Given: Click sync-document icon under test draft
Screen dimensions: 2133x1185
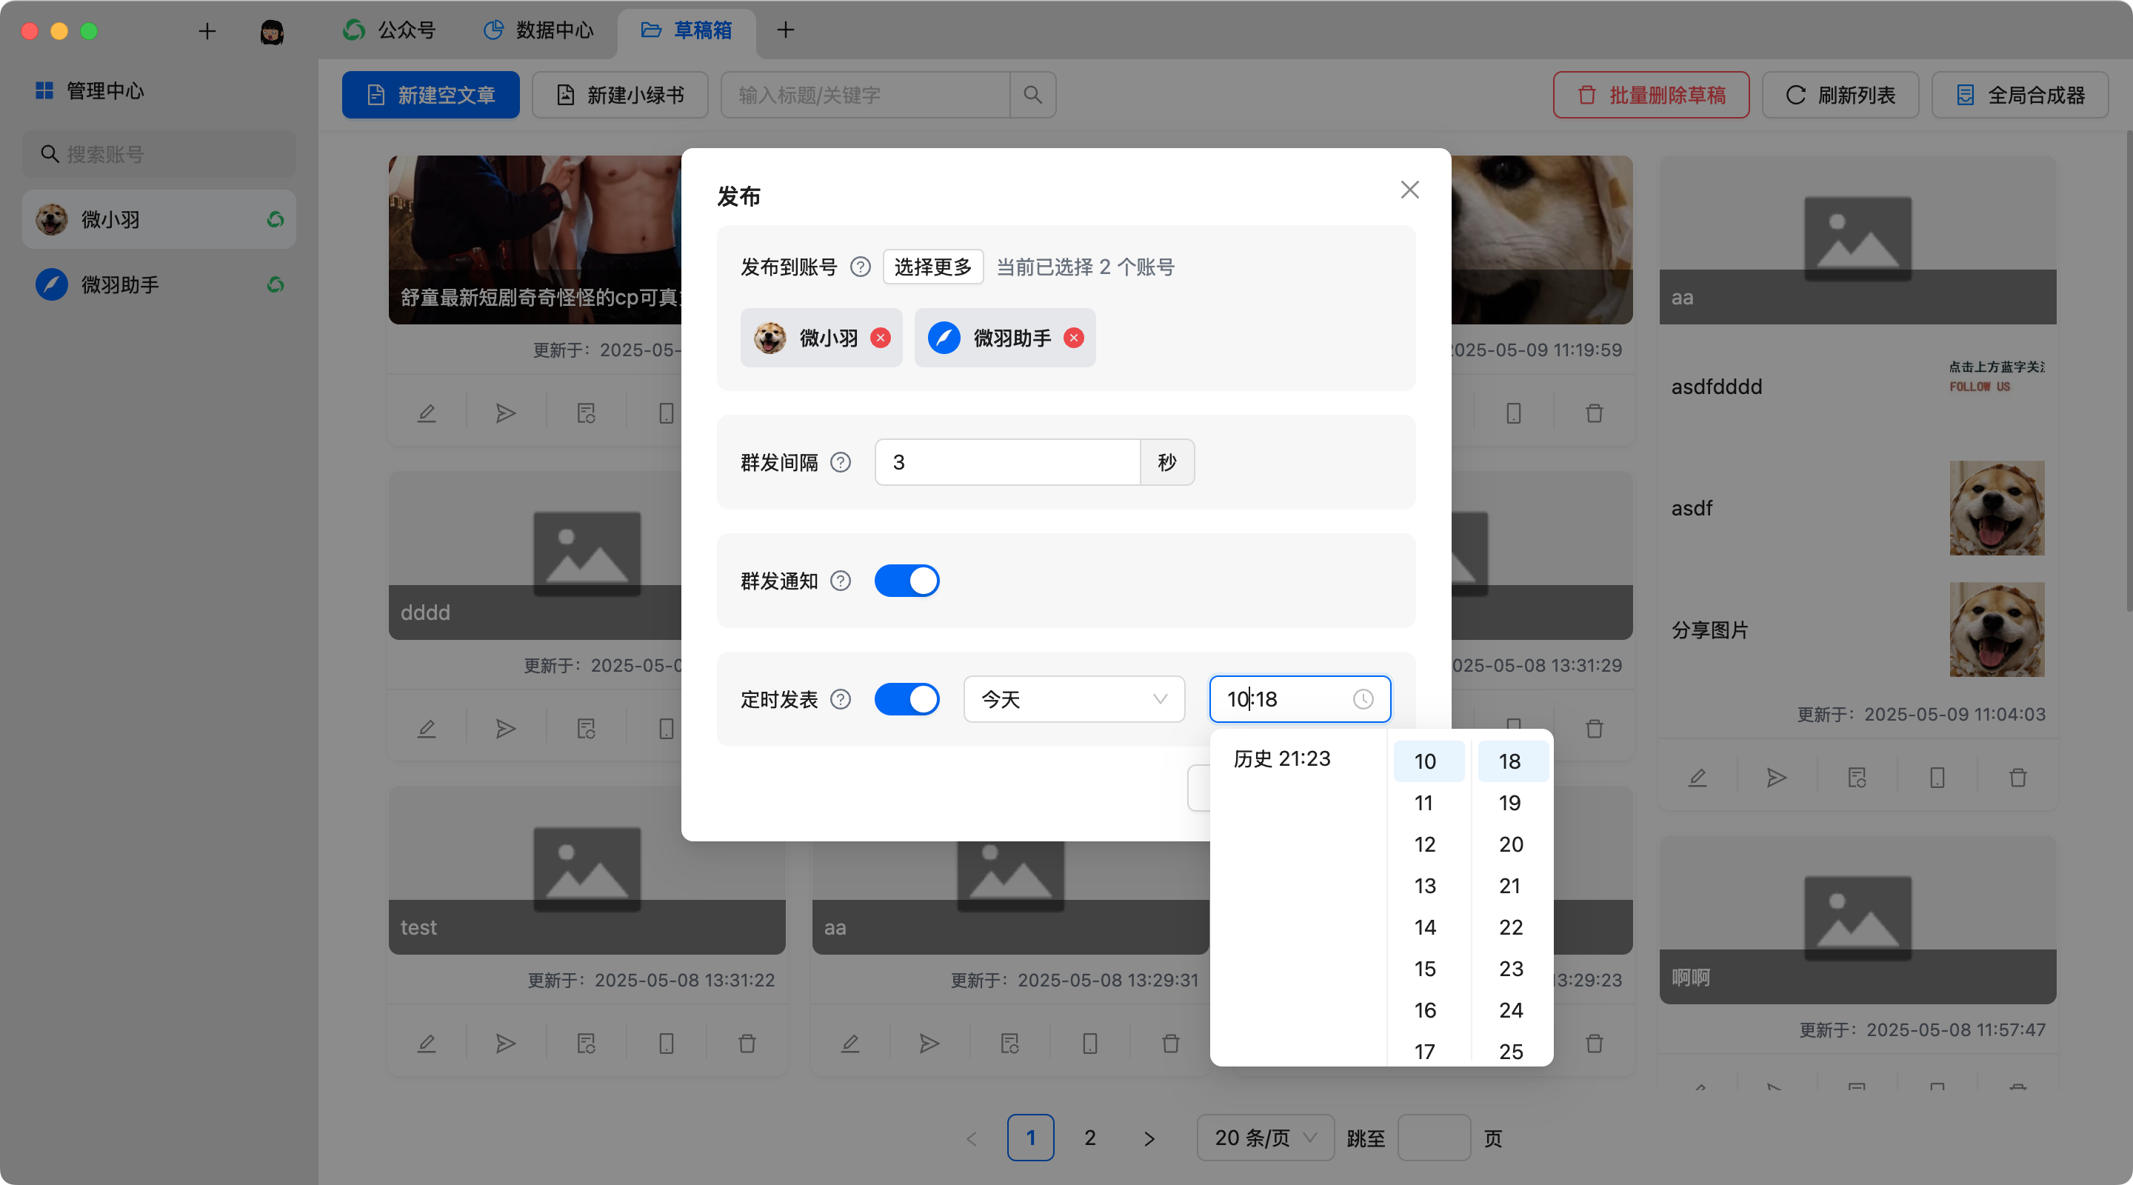Looking at the screenshot, I should pos(587,1044).
